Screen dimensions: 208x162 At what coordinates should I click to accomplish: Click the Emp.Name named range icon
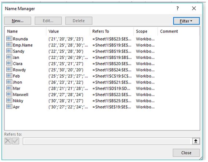click(x=9, y=45)
